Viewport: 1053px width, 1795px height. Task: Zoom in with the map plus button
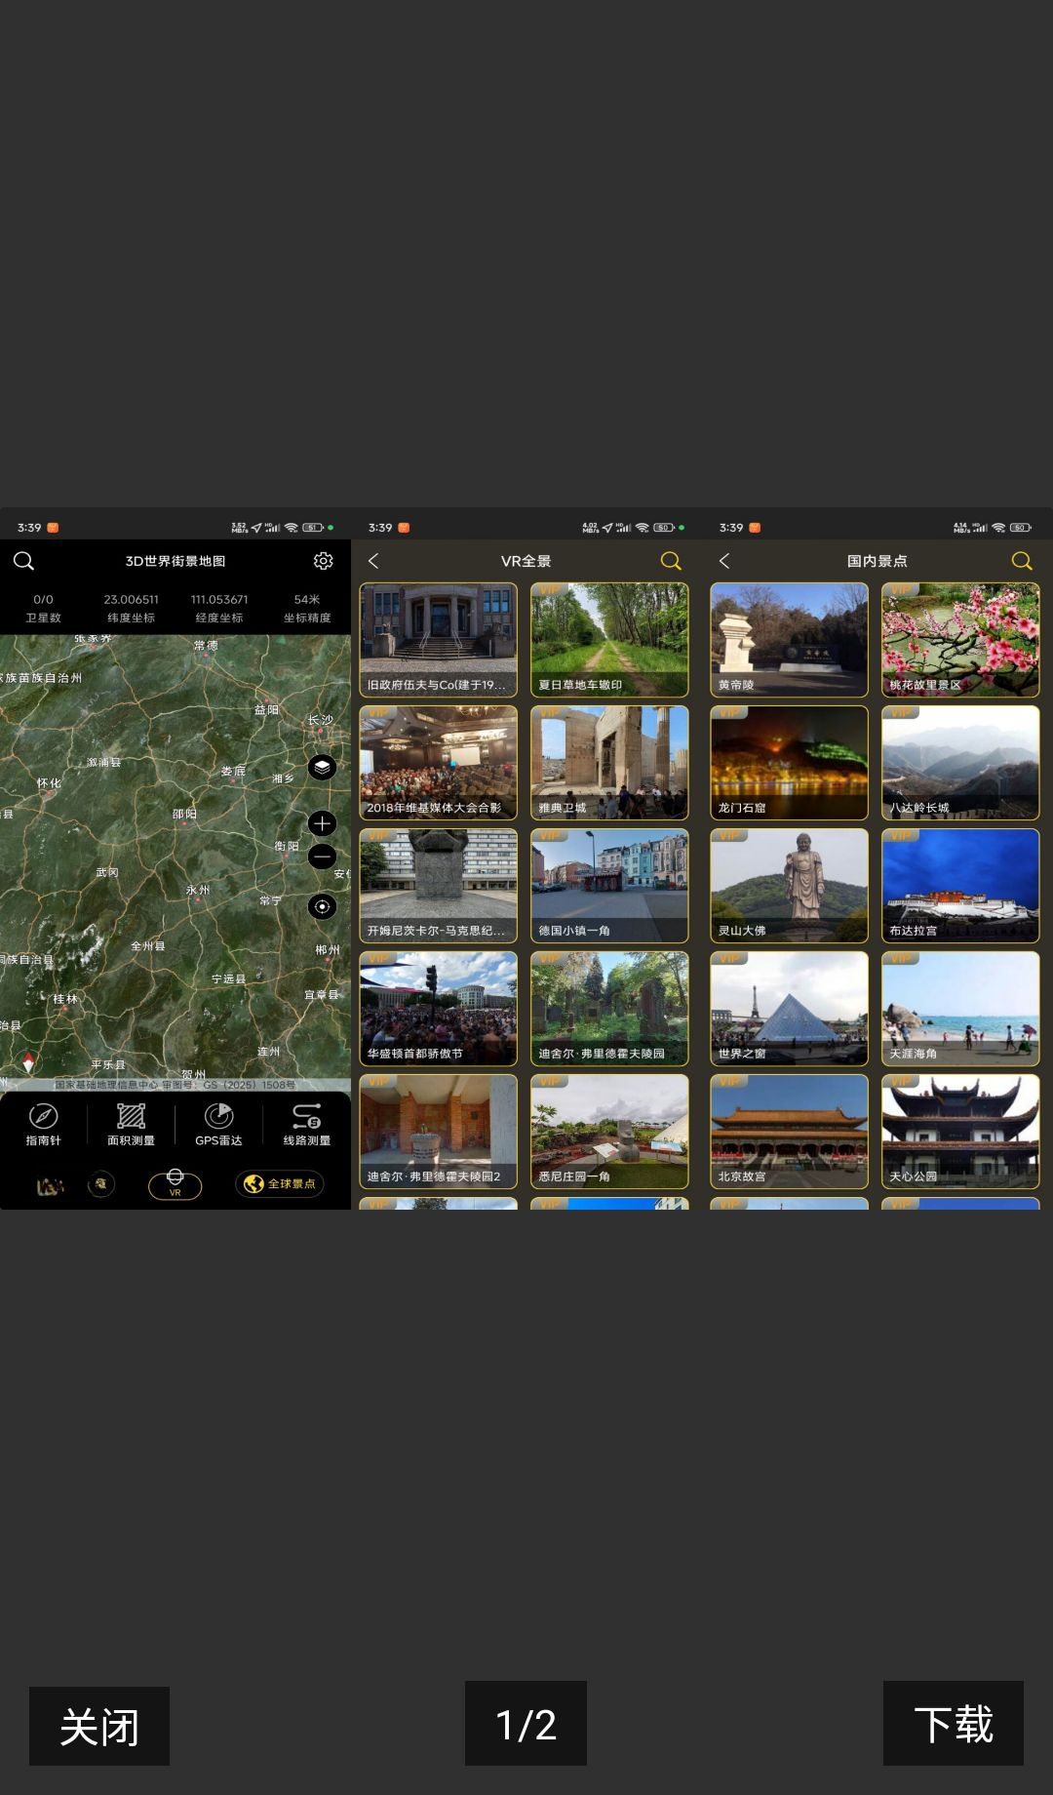click(x=323, y=823)
